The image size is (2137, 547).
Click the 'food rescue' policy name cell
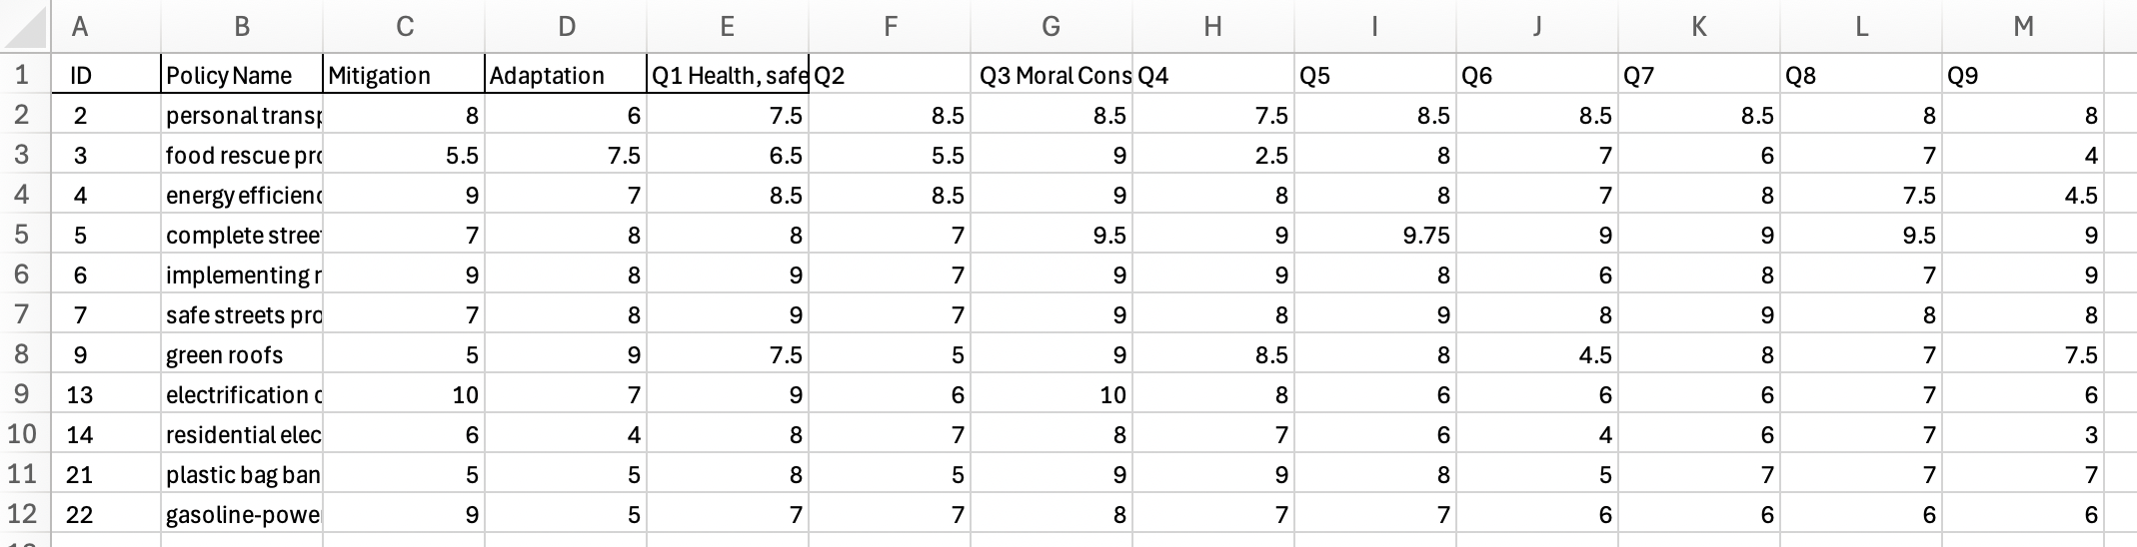[x=241, y=155]
